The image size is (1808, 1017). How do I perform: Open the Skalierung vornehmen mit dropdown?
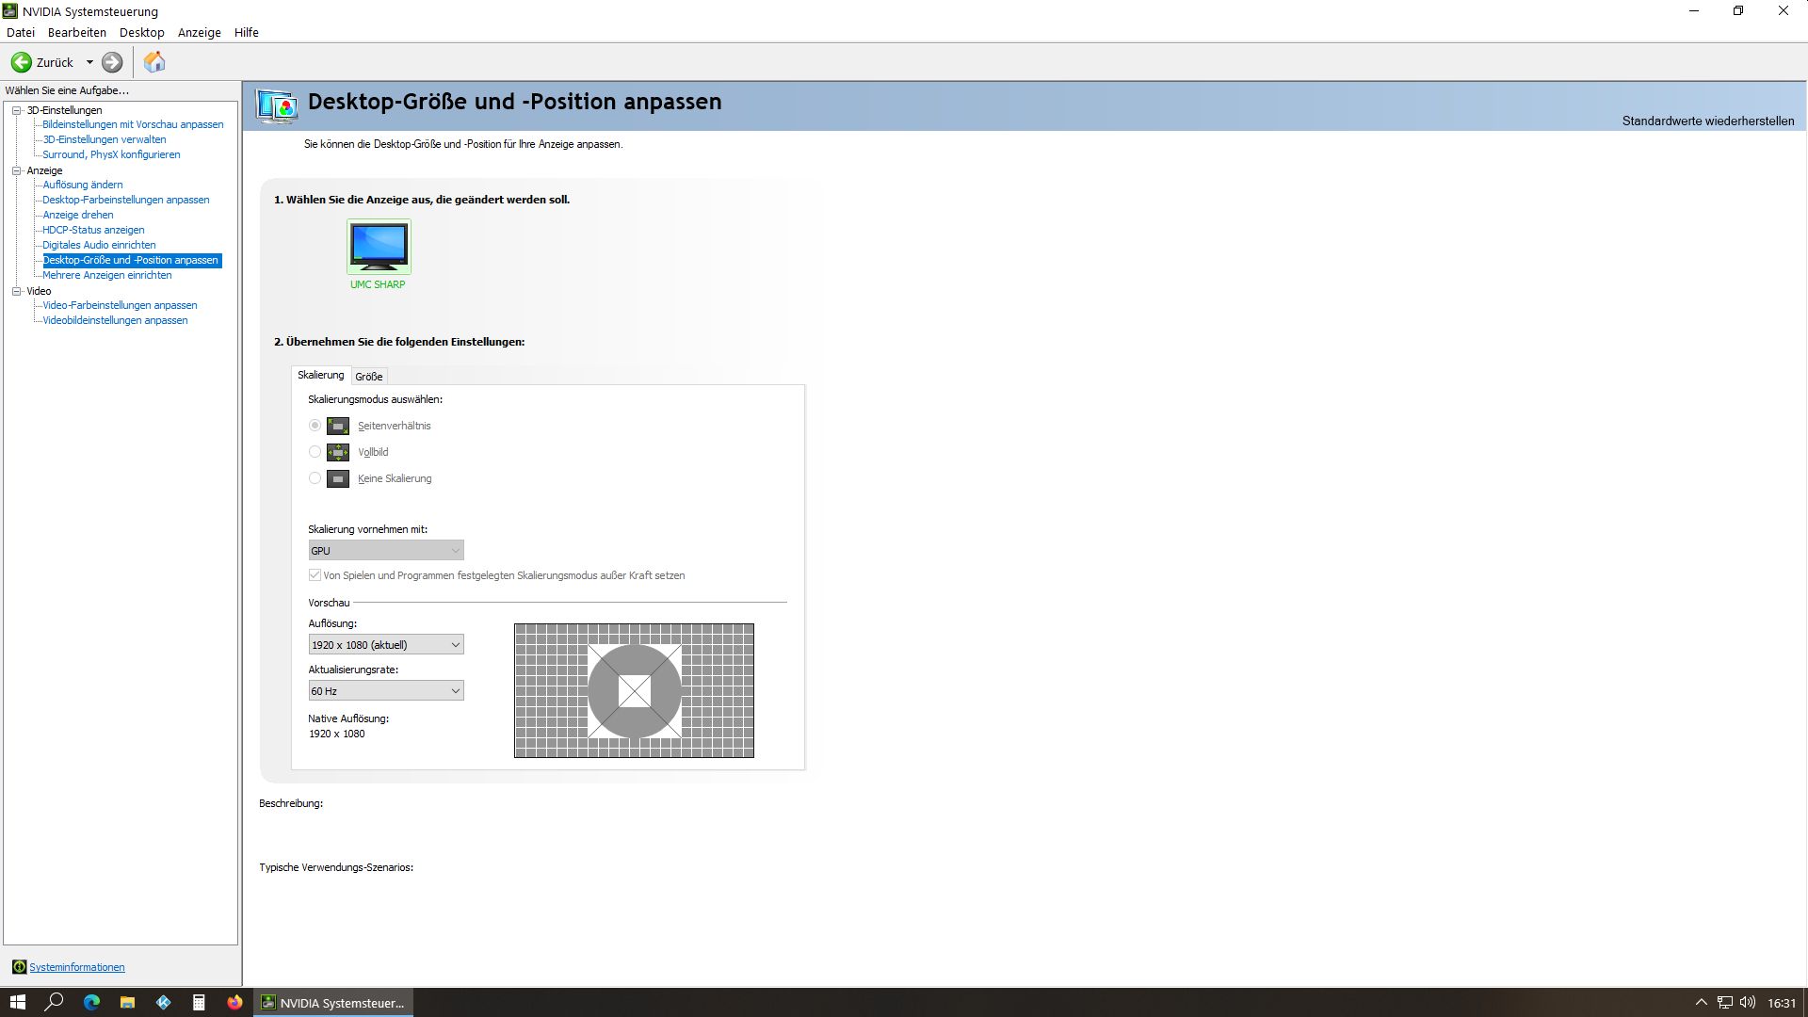click(x=386, y=551)
